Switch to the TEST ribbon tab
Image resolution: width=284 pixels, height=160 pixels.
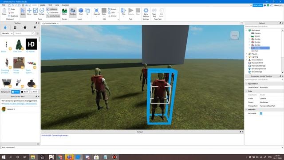click(x=50, y=5)
